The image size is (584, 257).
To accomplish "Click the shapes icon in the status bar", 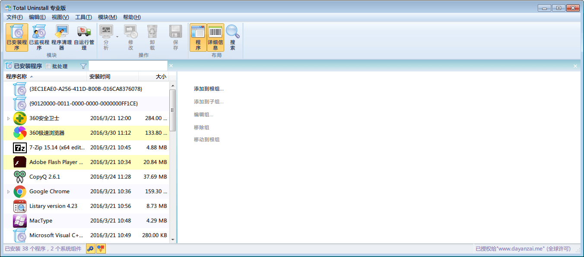I will (x=101, y=249).
